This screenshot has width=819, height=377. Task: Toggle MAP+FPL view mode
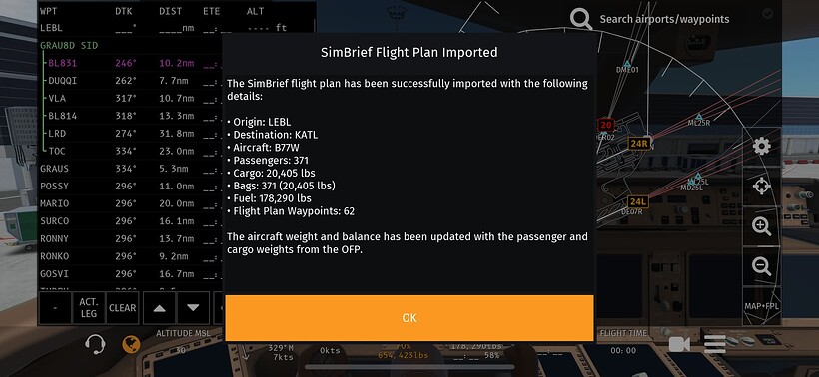coord(761,306)
